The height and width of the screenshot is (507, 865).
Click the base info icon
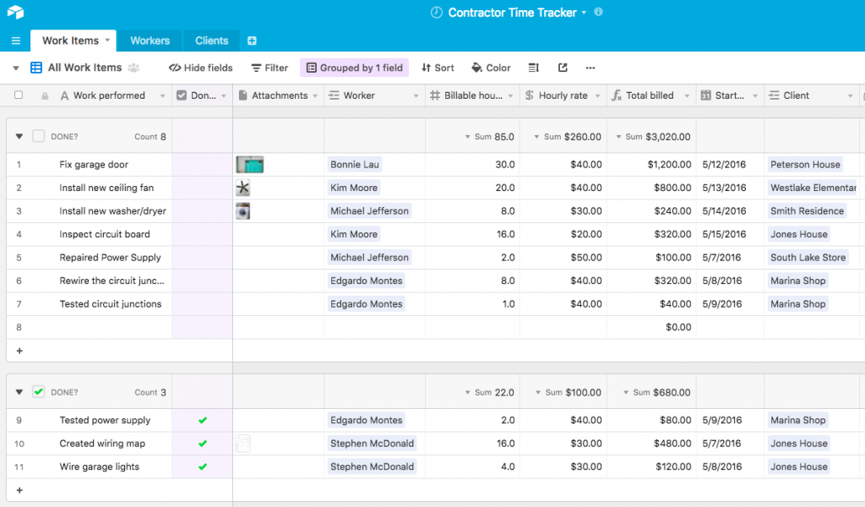pos(599,13)
